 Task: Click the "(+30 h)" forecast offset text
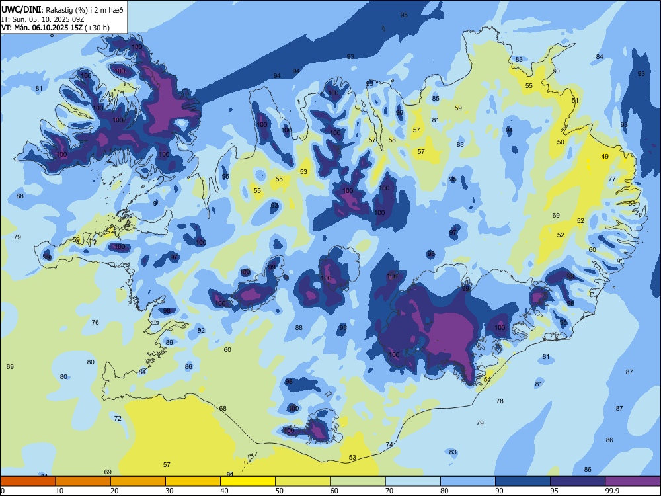(x=97, y=28)
